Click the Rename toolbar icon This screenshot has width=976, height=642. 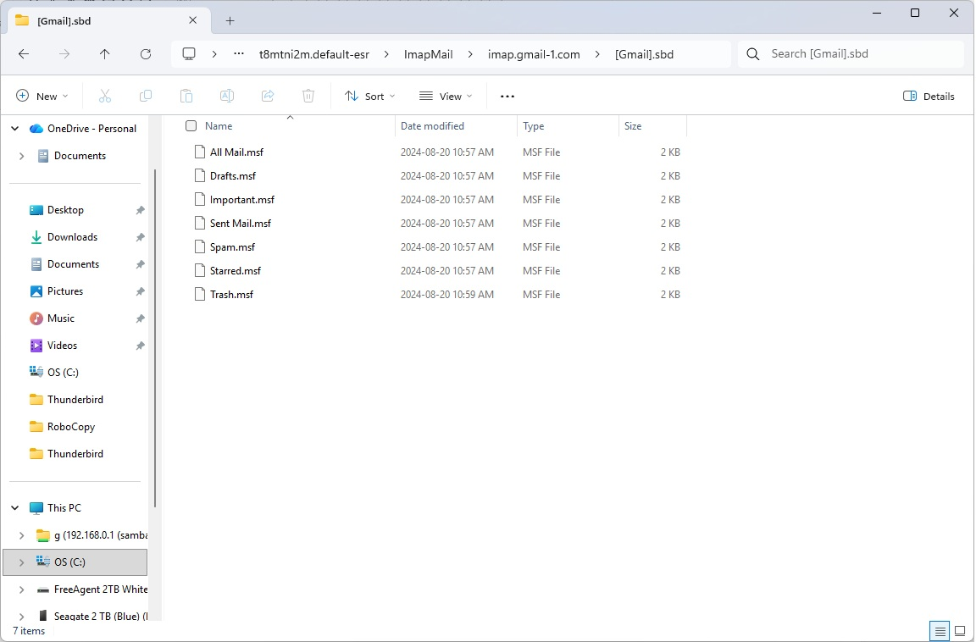227,97
